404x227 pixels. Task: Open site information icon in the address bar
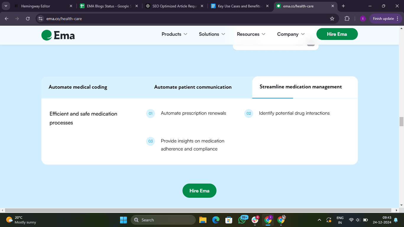point(41,19)
